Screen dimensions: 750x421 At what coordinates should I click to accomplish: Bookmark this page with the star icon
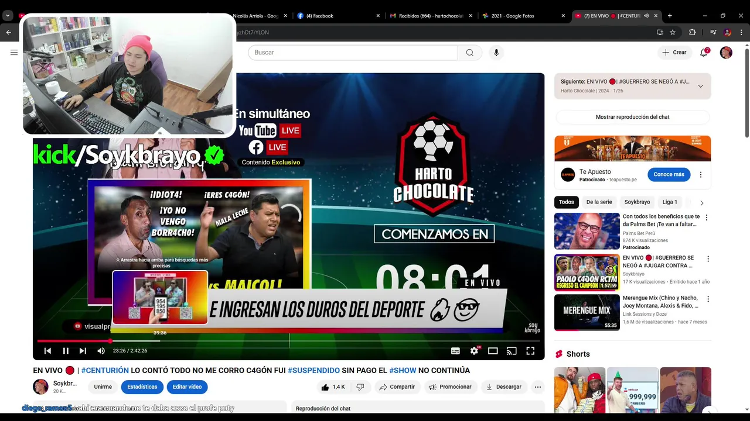pos(673,33)
